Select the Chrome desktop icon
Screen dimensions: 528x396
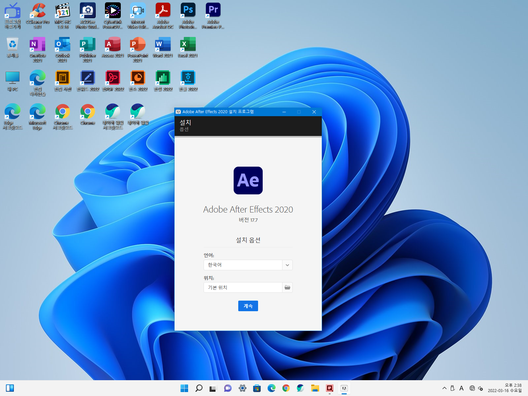click(88, 115)
